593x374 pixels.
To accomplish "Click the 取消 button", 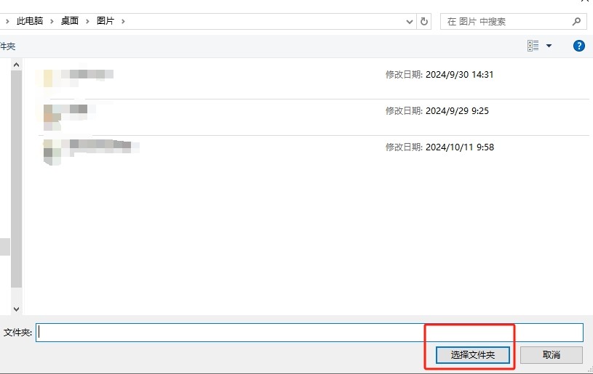I will point(551,355).
